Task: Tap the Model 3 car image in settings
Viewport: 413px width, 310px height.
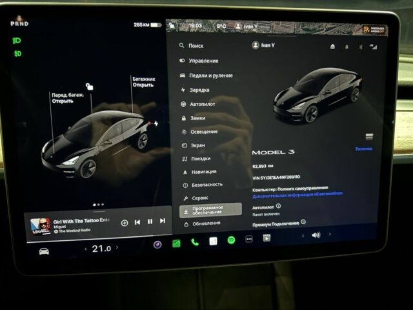Action: (x=317, y=96)
